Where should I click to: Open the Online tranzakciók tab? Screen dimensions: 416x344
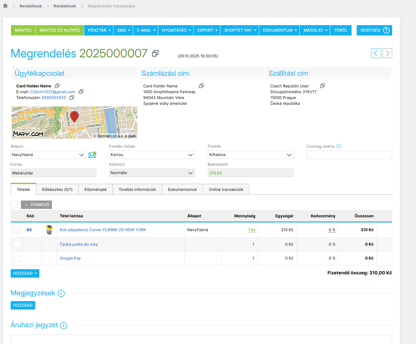click(x=226, y=190)
